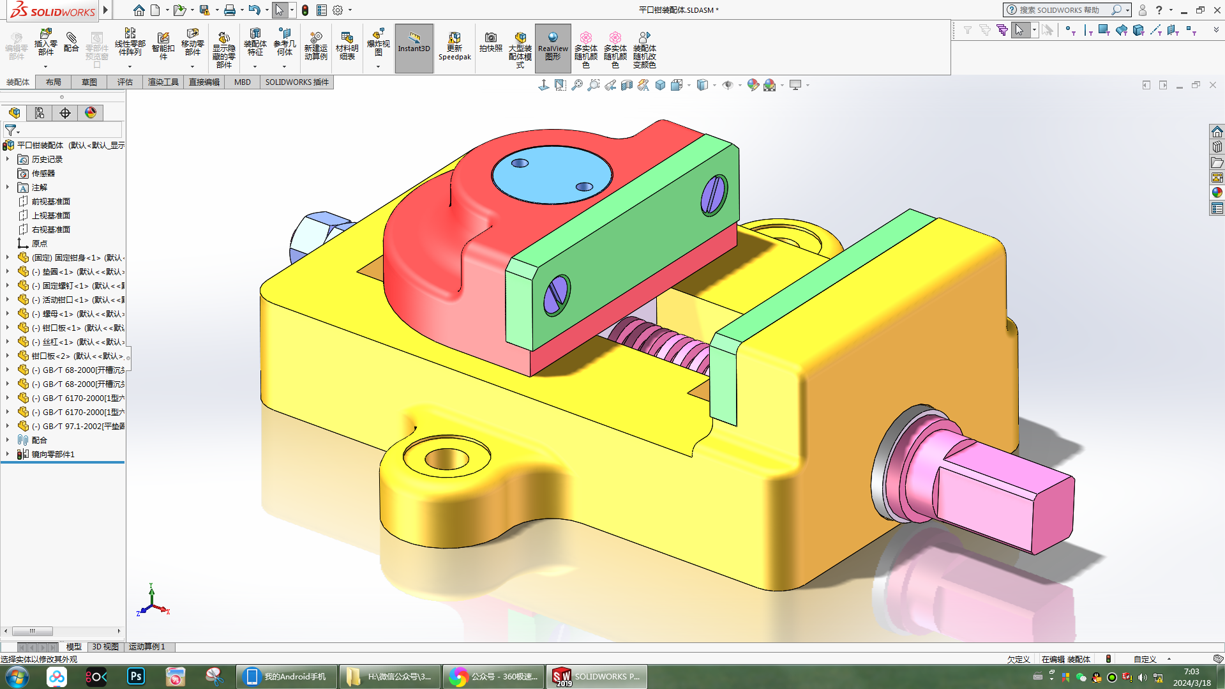Select 丝杠<1> component in tree
Screen dimensions: 1225x689
click(71, 342)
